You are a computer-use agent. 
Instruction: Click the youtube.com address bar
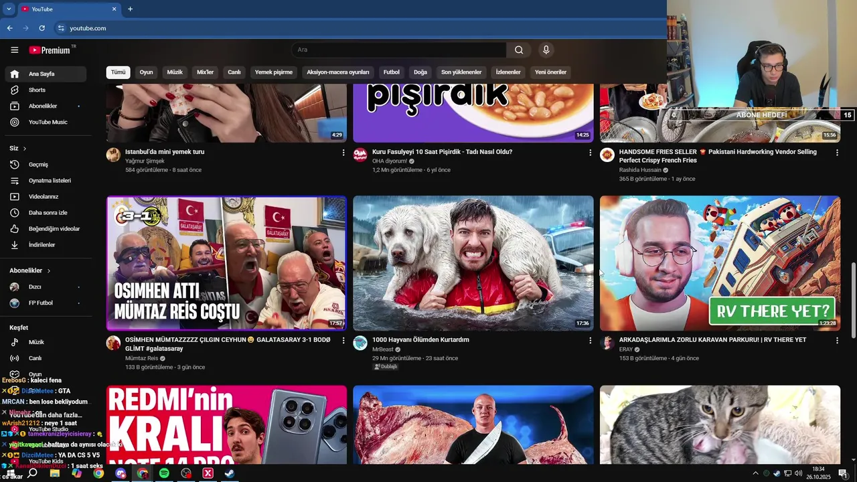coord(362,28)
